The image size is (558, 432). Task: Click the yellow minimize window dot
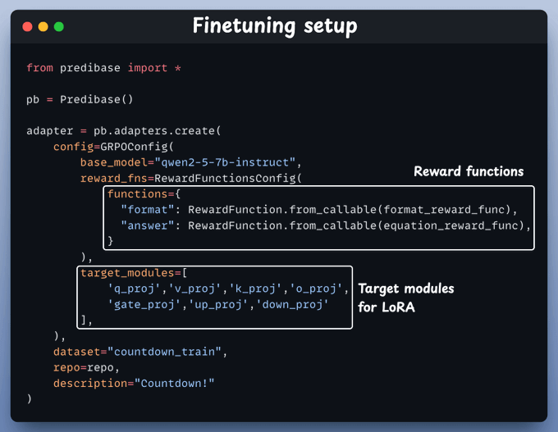point(43,27)
